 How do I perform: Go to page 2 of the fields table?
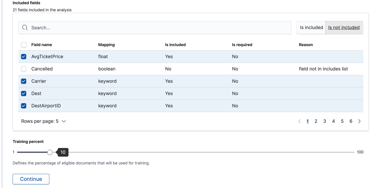316,121
